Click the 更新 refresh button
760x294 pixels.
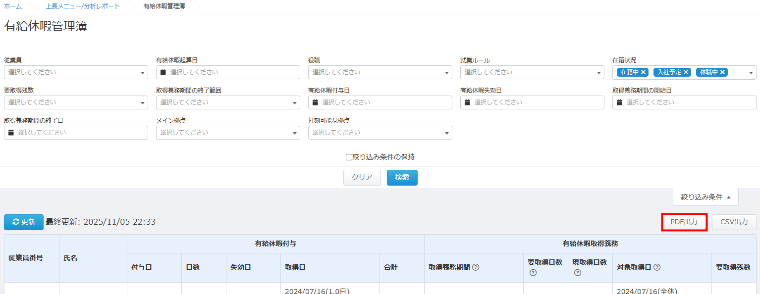point(24,222)
